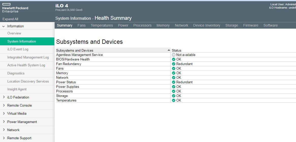Click green check icon for Power Supplies
Viewport: 296px width, 142px height.
click(x=174, y=87)
